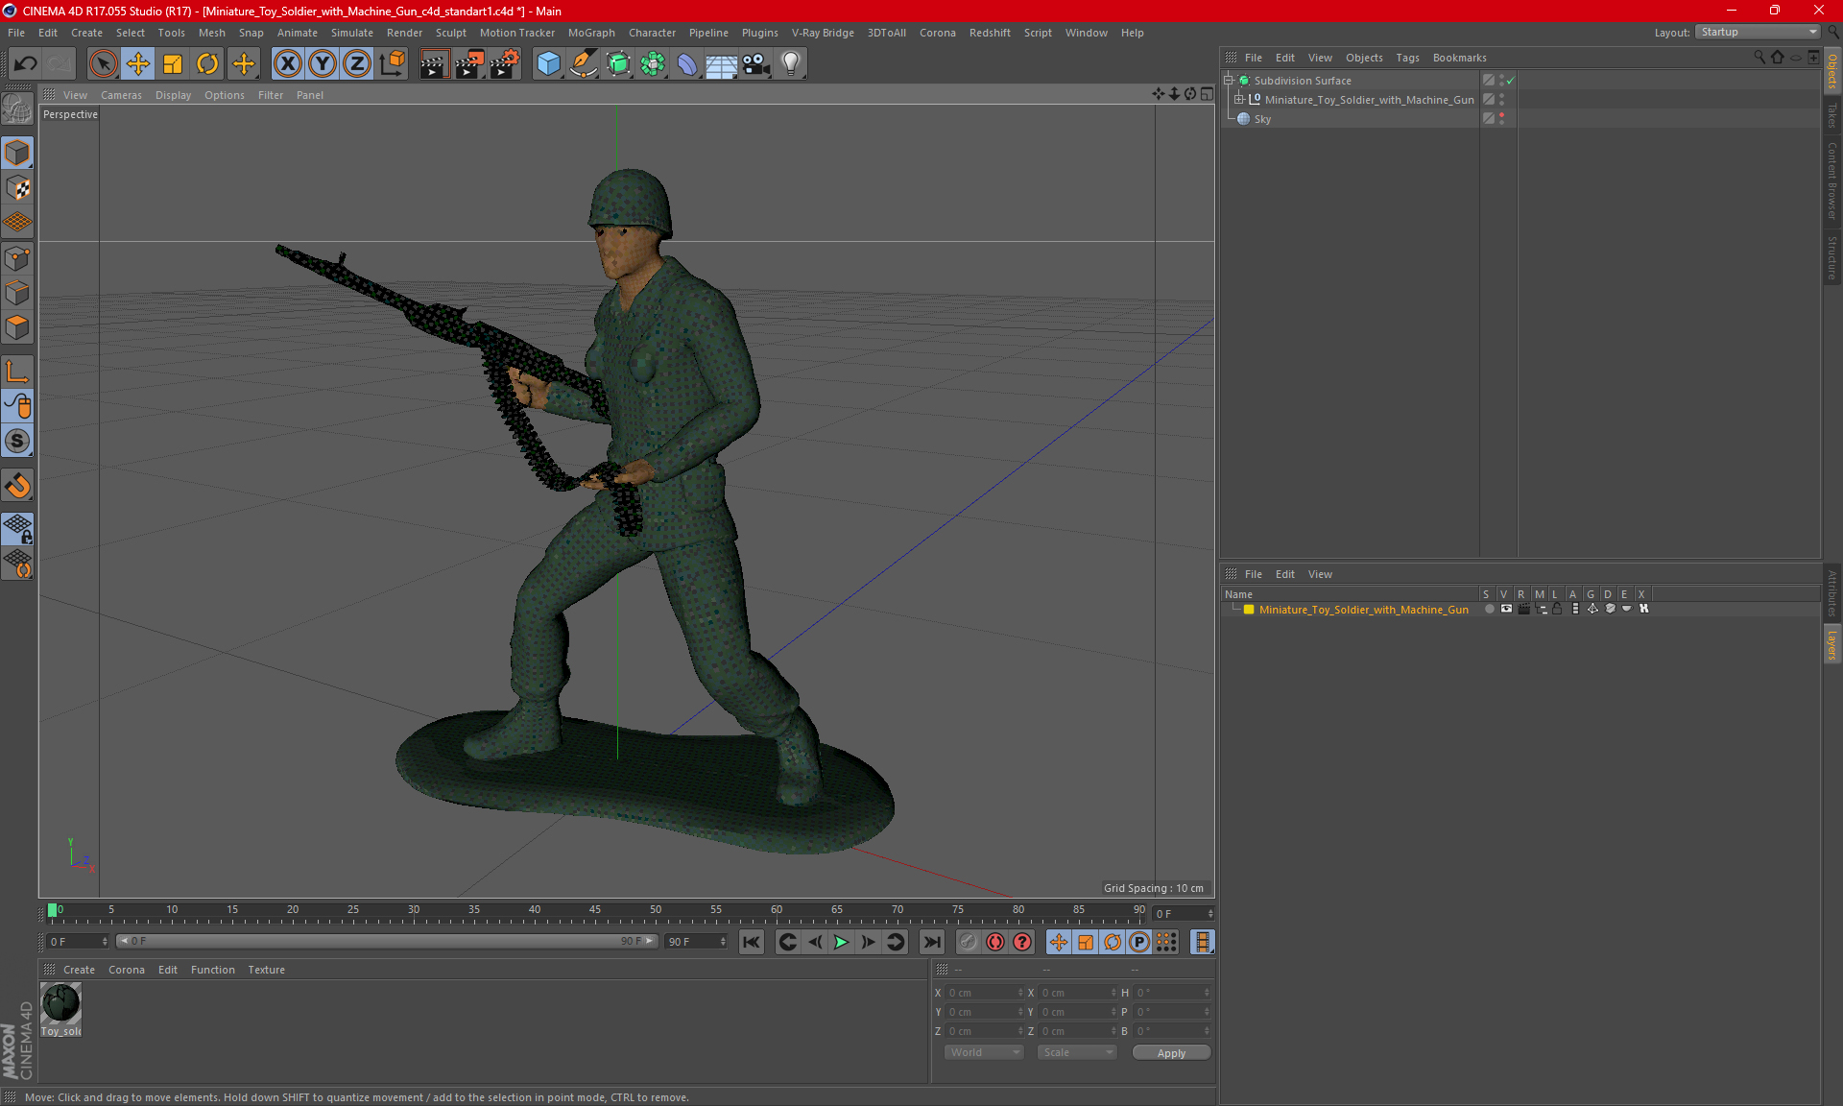Switch to Texture mode
Viewport: 1843px width, 1106px height.
point(17,188)
